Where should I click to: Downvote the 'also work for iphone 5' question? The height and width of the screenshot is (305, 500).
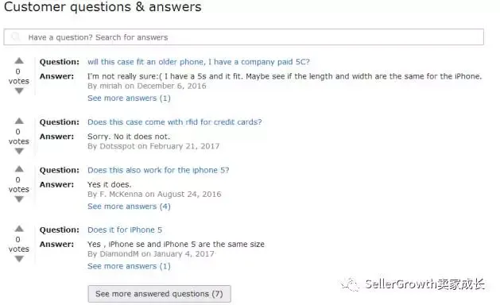point(19,199)
